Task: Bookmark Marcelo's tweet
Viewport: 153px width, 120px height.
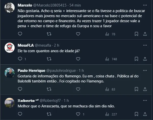Action: pyautogui.click(x=136, y=34)
